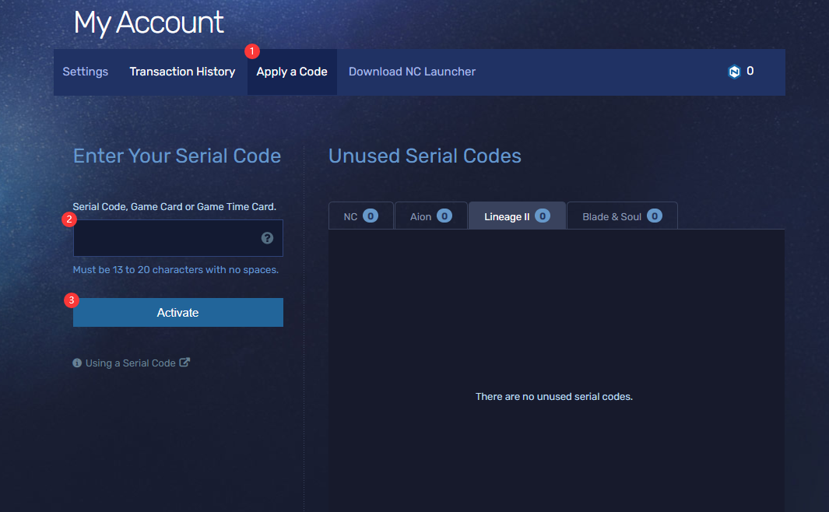This screenshot has height=512, width=829.
Task: Click the NCoin balance value 0
Action: pyautogui.click(x=750, y=72)
